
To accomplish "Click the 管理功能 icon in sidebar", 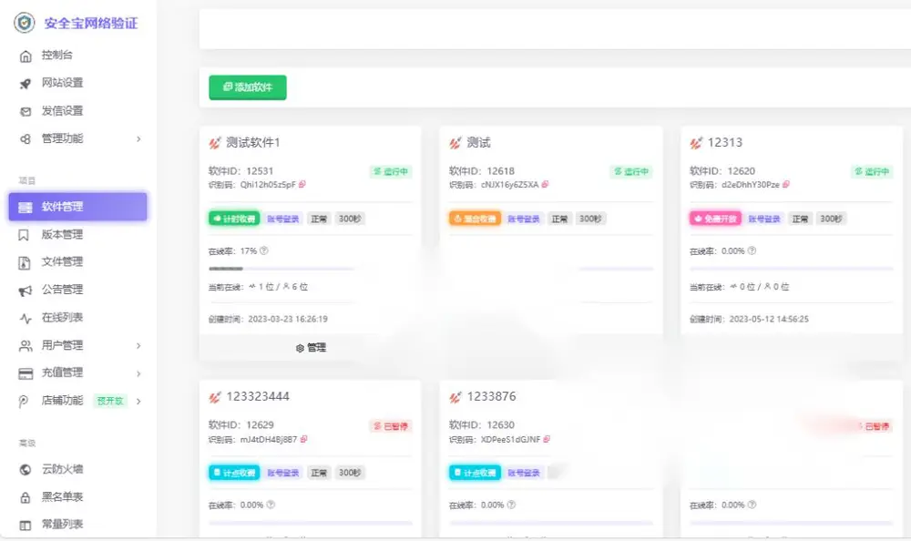I will (26, 138).
